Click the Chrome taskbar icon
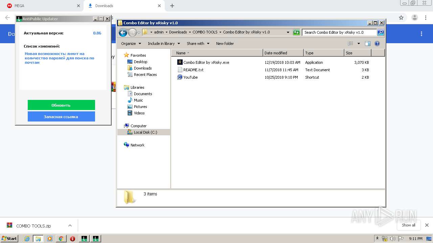Viewport: 433px width, 243px height. (61, 239)
